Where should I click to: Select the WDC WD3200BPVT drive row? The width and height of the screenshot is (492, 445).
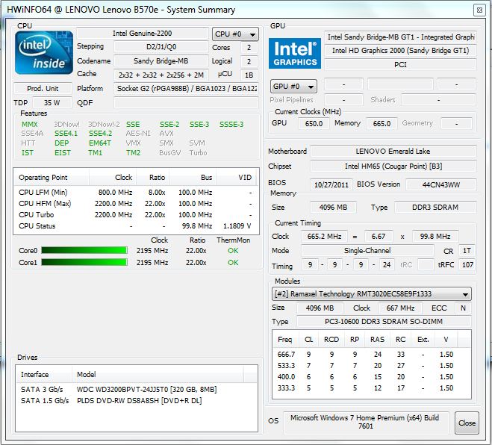(137, 390)
